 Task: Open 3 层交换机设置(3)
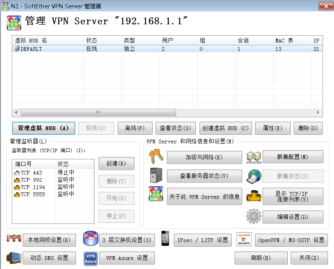(127, 240)
